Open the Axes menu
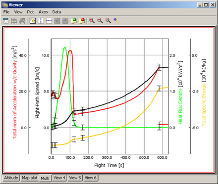 click(x=43, y=12)
